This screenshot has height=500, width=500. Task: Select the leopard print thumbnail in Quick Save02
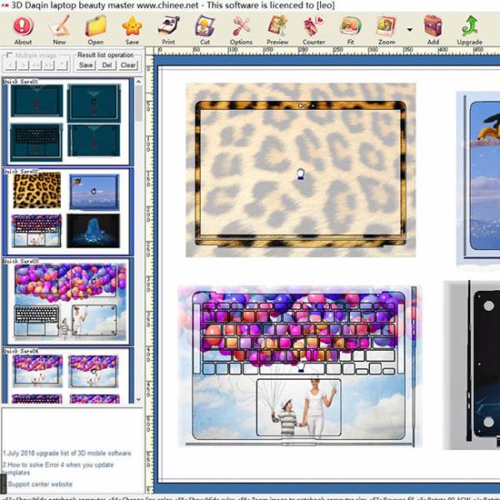37,191
